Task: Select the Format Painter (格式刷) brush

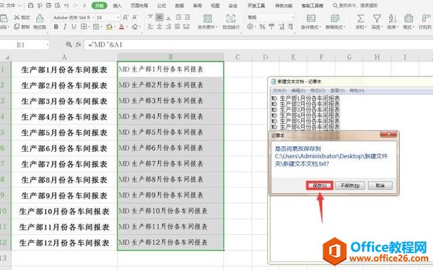Action: (x=40, y=18)
